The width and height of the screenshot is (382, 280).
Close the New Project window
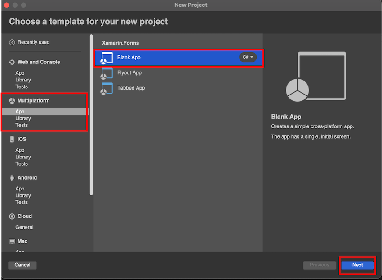[x=7, y=5]
